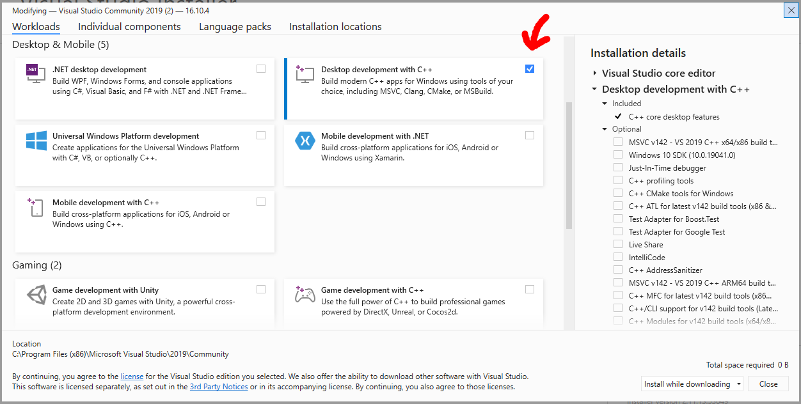Check Test Adapter for Boost.Test
The width and height of the screenshot is (801, 404).
[x=618, y=219]
